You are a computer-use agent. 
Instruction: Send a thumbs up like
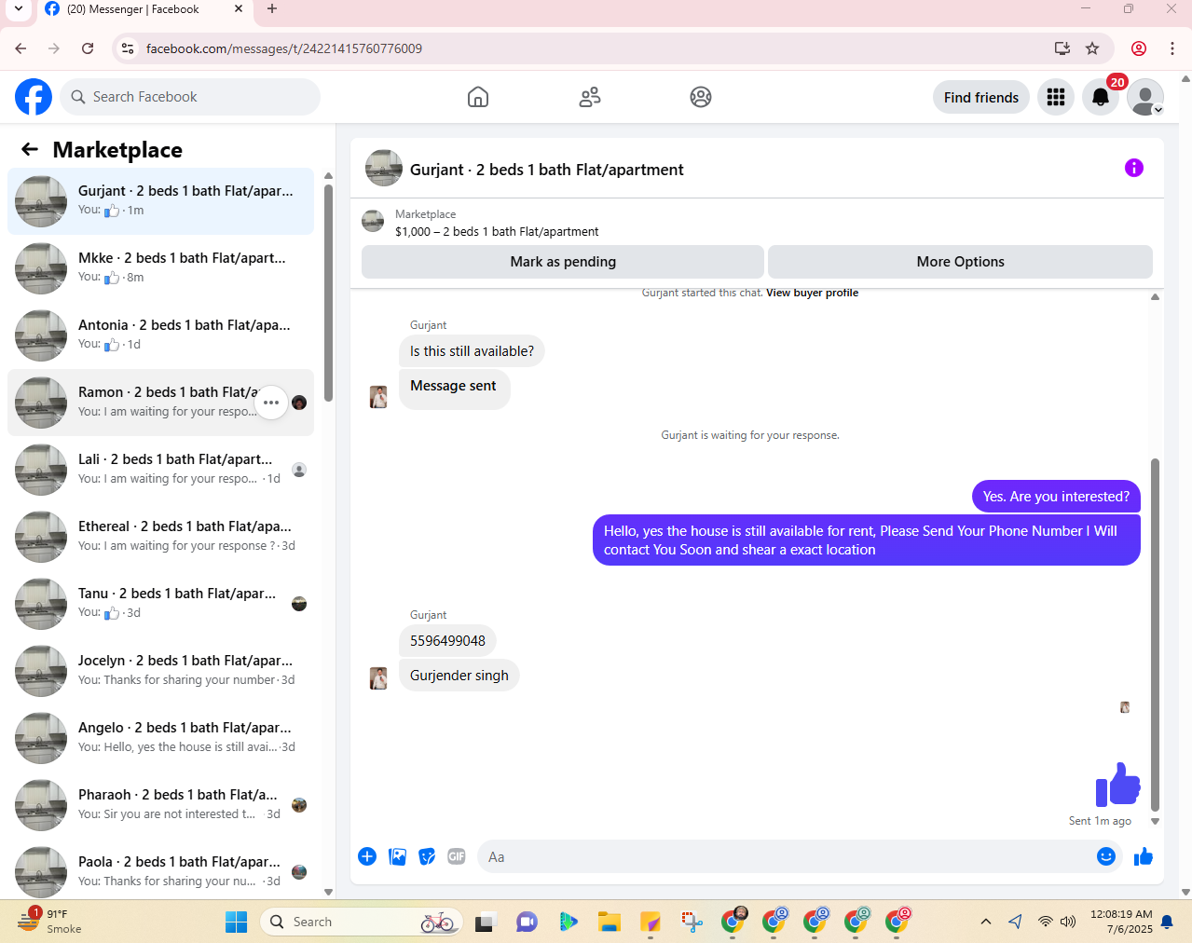pyautogui.click(x=1144, y=856)
